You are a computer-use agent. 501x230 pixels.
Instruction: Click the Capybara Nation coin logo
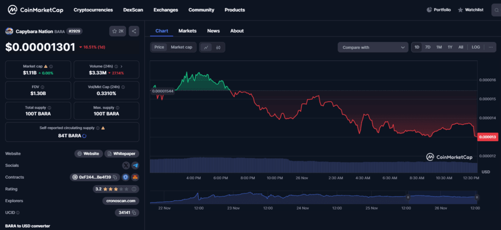tap(9, 31)
